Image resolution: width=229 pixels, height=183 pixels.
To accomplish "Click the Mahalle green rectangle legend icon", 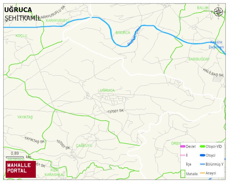I will pyautogui.click(x=183, y=174).
